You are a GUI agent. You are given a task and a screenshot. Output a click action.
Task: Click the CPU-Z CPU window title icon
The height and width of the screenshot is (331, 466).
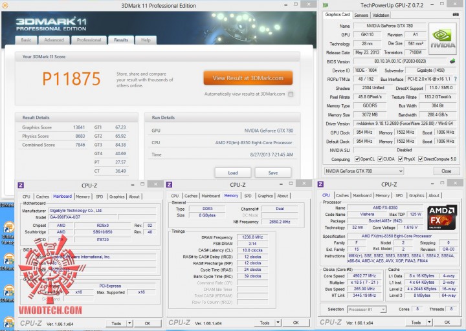coord(320,184)
